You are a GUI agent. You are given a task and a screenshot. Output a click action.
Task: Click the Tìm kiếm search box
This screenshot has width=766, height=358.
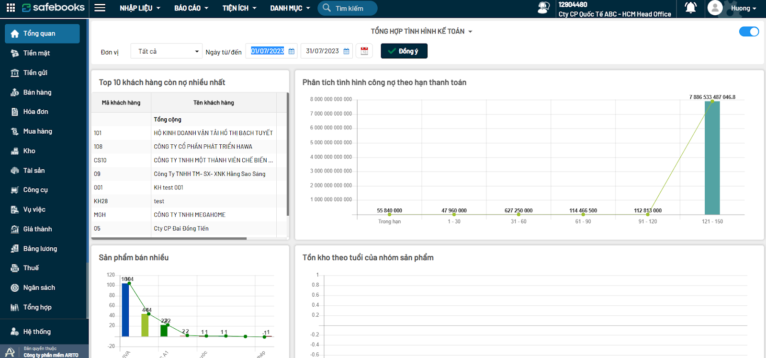click(x=348, y=8)
